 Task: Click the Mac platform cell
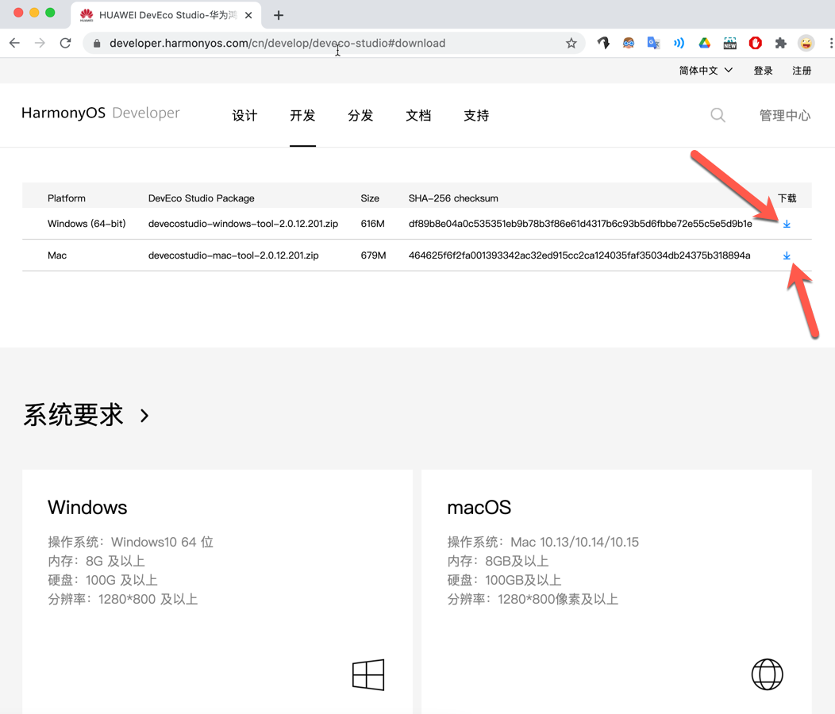tap(57, 255)
